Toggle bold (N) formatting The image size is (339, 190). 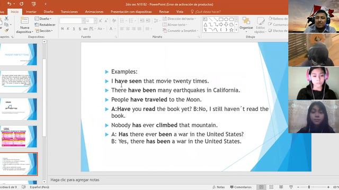point(63,28)
